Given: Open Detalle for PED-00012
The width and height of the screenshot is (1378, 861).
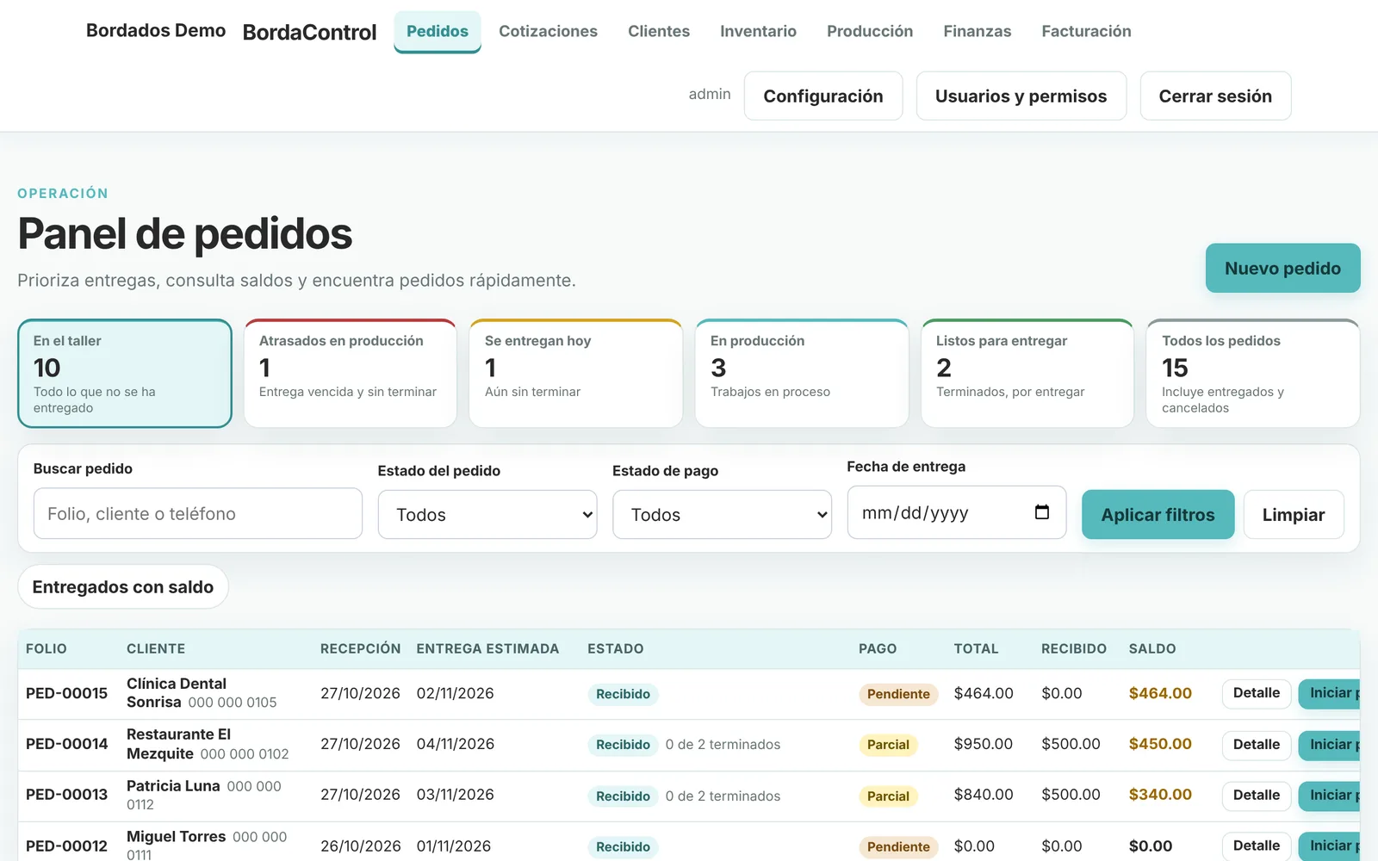Looking at the screenshot, I should pyautogui.click(x=1257, y=846).
